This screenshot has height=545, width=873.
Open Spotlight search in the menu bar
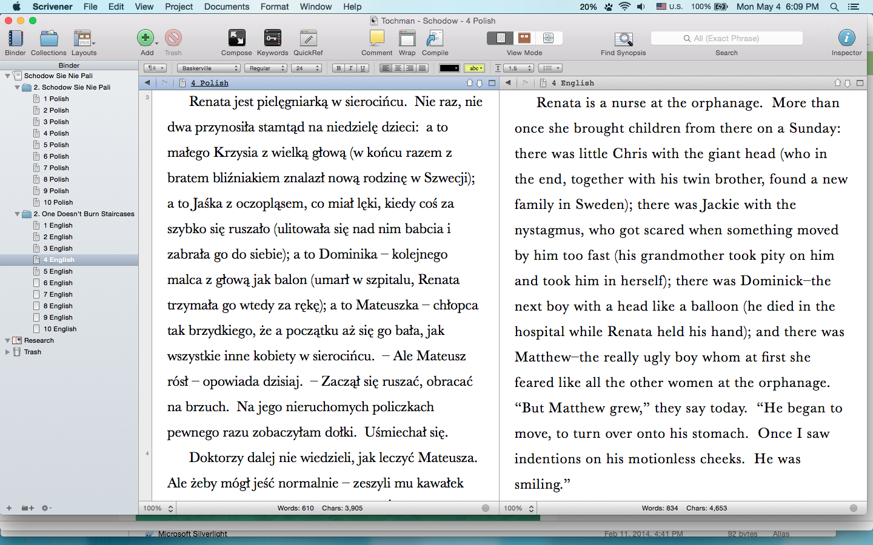[835, 7]
